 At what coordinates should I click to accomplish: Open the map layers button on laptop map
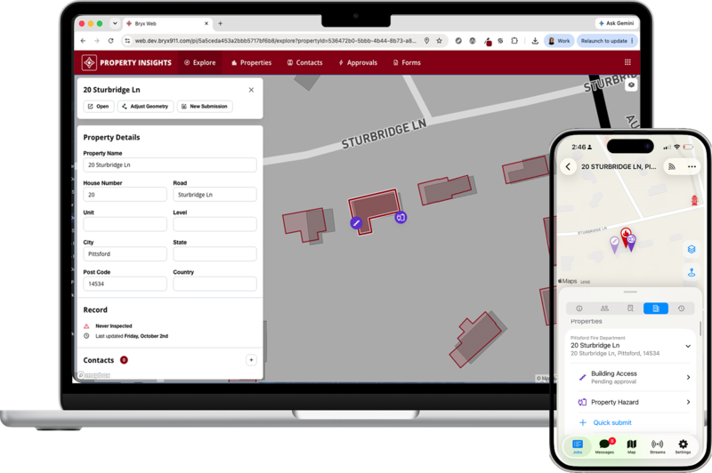(631, 84)
